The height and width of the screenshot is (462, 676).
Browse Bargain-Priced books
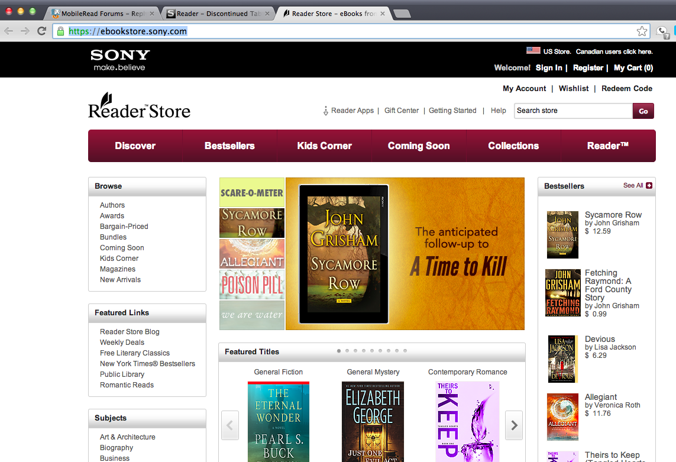pyautogui.click(x=124, y=227)
